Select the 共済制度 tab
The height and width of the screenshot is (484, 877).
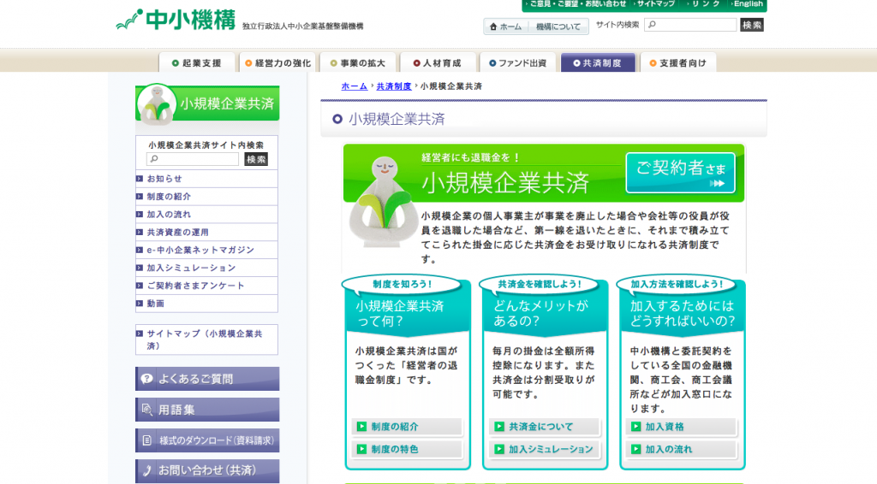tap(598, 62)
